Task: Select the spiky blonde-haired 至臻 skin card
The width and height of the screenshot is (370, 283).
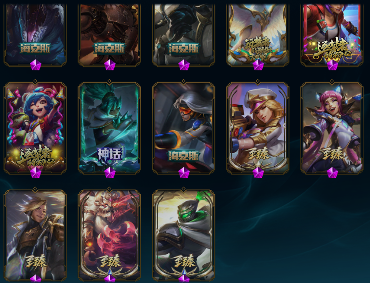Action: tap(35, 235)
